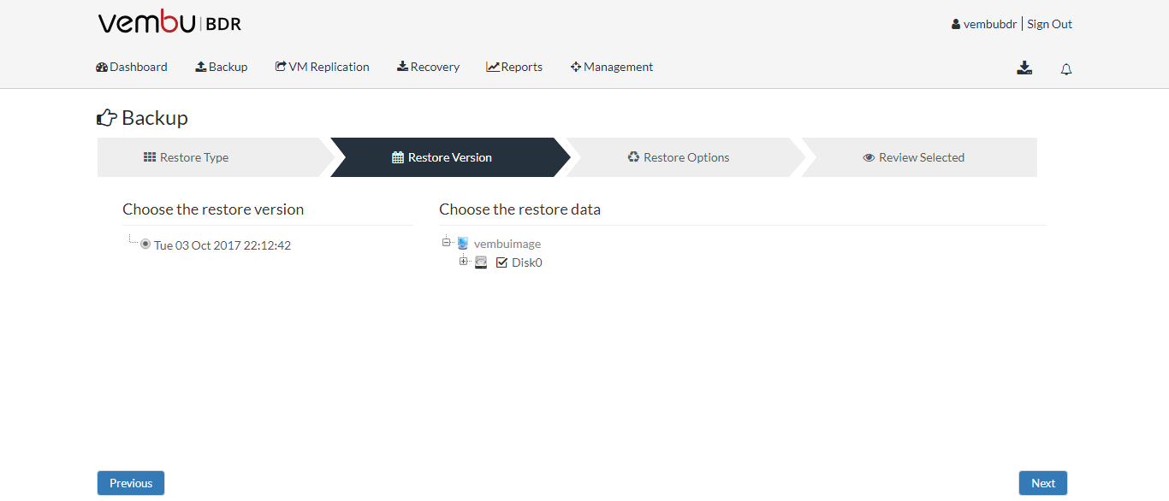Click the grid icon on Restore Type

[150, 157]
